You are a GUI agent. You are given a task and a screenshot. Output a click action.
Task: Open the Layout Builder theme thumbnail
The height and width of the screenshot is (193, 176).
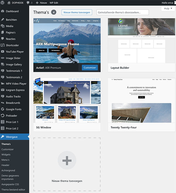pyautogui.click(x=142, y=40)
